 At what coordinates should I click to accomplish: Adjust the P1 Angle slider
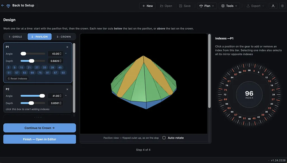(33, 54)
